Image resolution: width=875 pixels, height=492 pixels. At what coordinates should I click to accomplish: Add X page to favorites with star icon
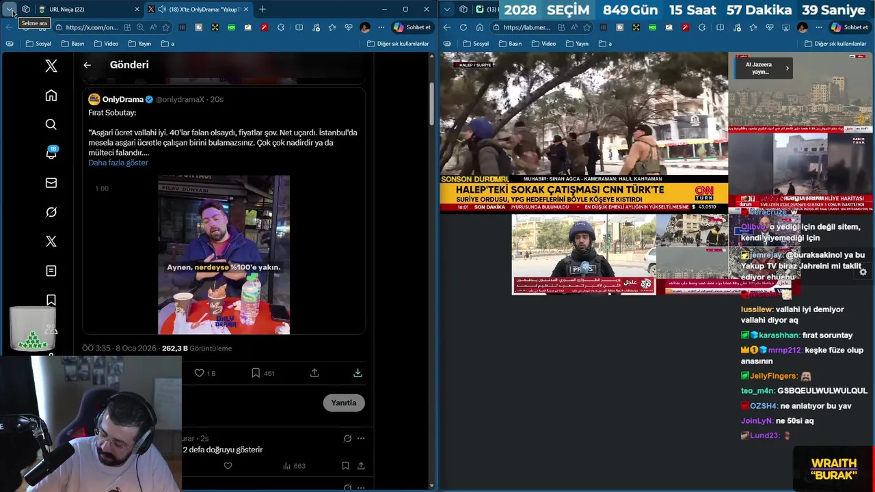click(166, 27)
